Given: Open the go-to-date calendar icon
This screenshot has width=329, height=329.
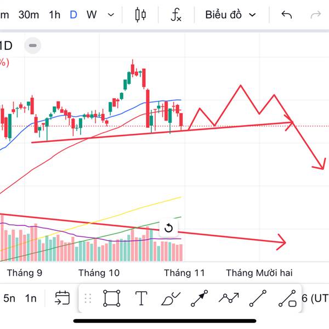Looking at the screenshot, I should tap(62, 298).
